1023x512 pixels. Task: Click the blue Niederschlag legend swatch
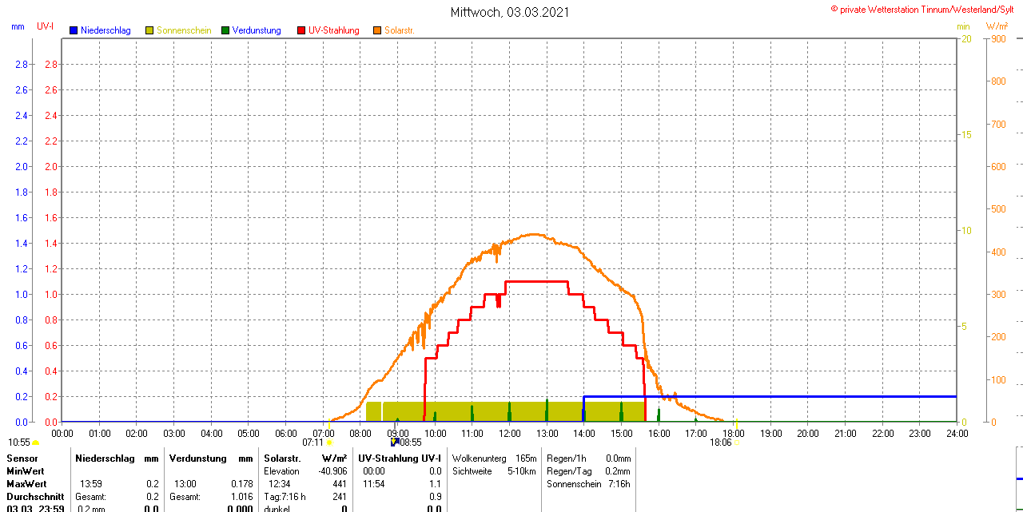(74, 30)
